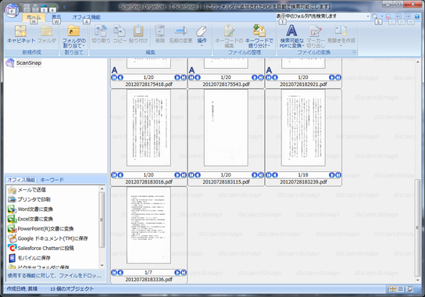This screenshot has width=425, height=297.
Task: Switch to thumbnail view in status bar
Action: [x=392, y=289]
